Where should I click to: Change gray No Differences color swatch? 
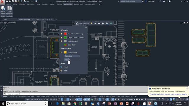pos(65,41)
